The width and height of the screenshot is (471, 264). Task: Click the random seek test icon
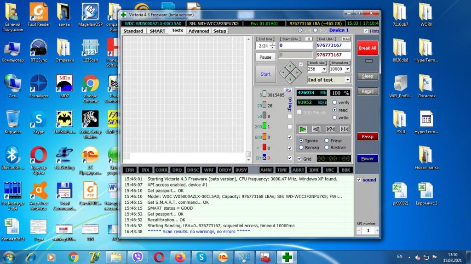[x=330, y=129]
